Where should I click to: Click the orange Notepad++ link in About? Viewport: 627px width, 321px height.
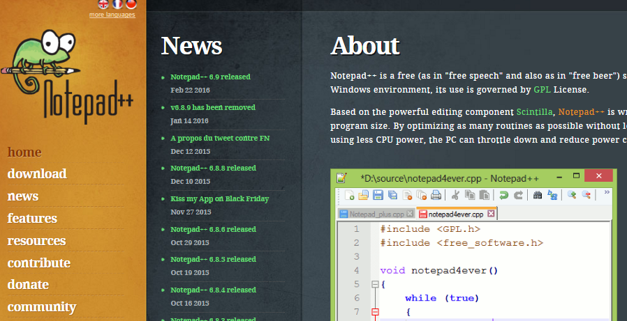point(582,111)
